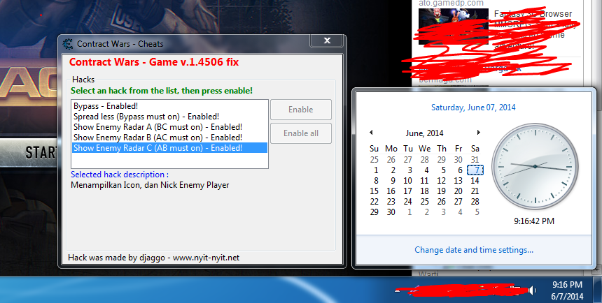Go to next month in calendar
602x303 pixels.
point(478,133)
